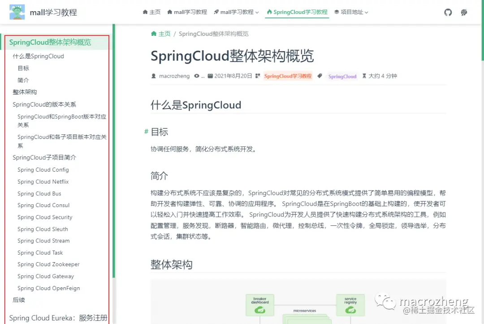Go to 主页 in the breadcrumb
The width and height of the screenshot is (484, 324).
(164, 34)
